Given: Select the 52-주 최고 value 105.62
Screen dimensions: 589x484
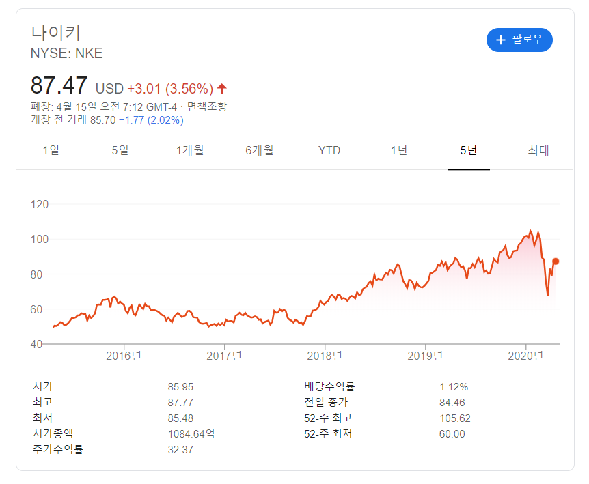Looking at the screenshot, I should [456, 418].
